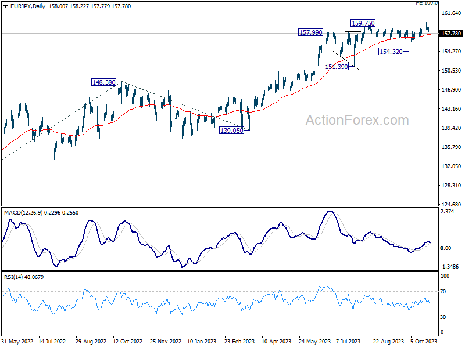Click the 139.420 price axis value

[x=452, y=128]
